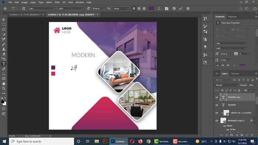
Task: Hide the alberto unsplash image layer
Action: [x=217, y=113]
